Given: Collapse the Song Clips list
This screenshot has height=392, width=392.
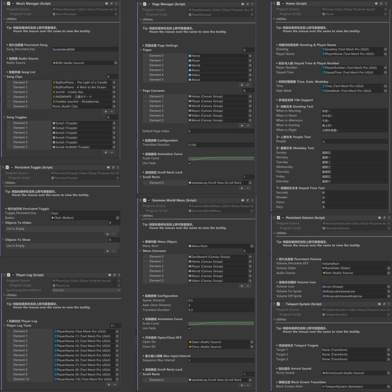Looking at the screenshot, I should click(x=5, y=77).
